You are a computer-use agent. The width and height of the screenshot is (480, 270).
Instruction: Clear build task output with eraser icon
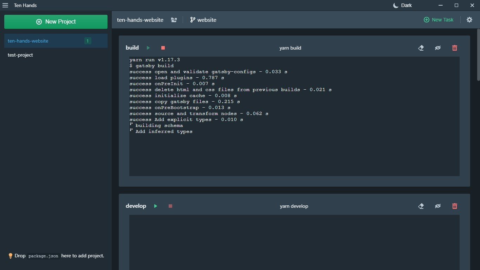coord(421,48)
